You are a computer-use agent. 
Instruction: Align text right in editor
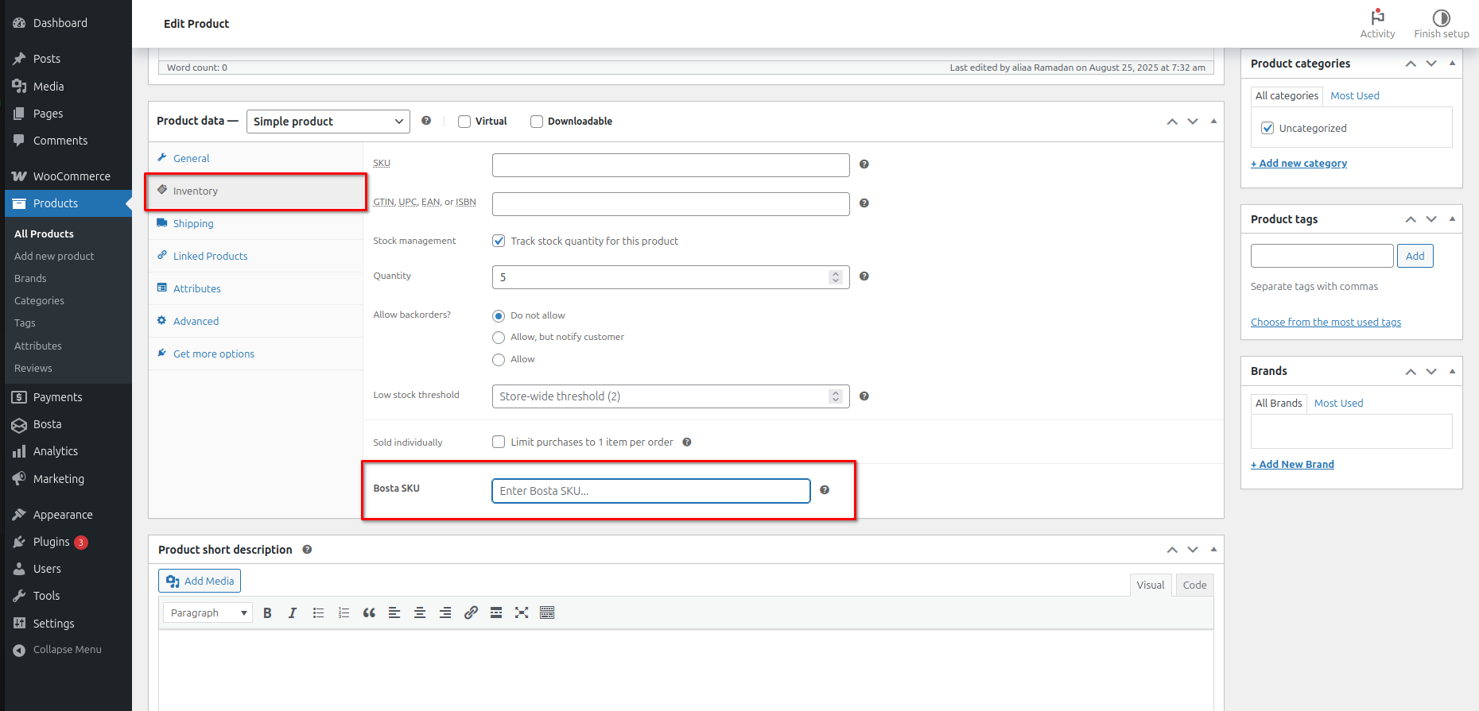point(445,612)
